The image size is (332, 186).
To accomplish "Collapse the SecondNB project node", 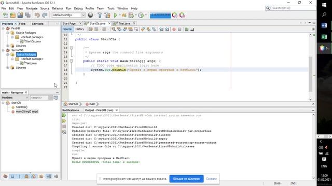I will (3, 50).
